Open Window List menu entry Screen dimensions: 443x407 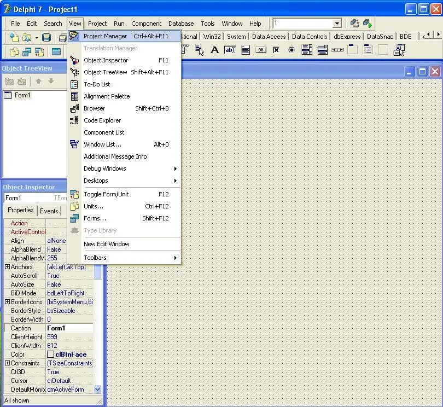(x=124, y=144)
